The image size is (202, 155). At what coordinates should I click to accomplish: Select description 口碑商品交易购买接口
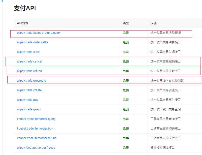165,129
